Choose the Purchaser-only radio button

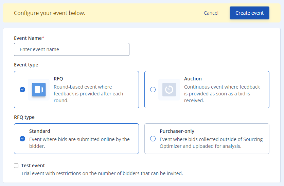click(153, 139)
